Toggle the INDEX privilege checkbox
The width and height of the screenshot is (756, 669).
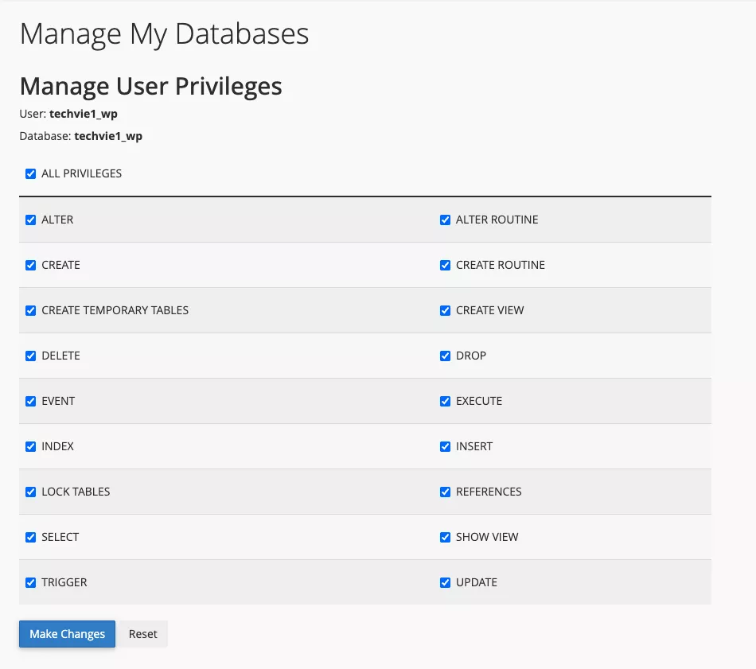pyautogui.click(x=31, y=446)
